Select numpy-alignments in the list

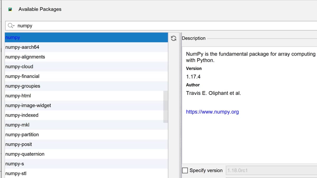click(86, 57)
